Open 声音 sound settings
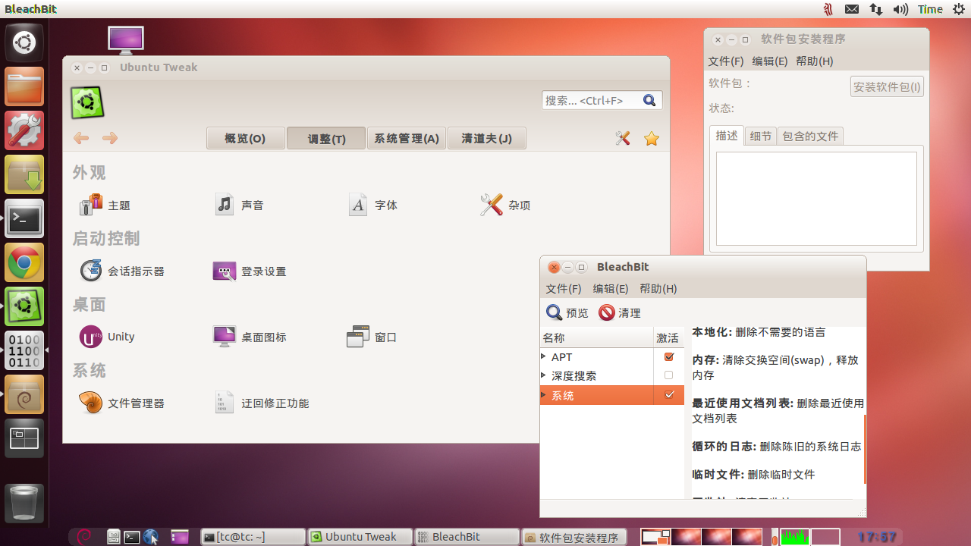Image resolution: width=971 pixels, height=546 pixels. pyautogui.click(x=239, y=205)
